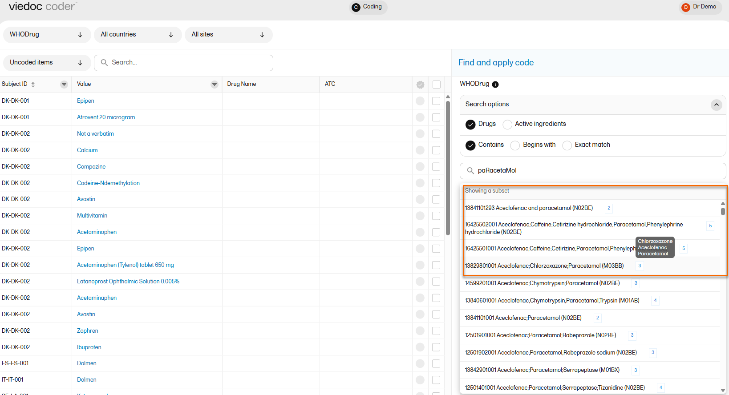
Task: Click the Dr Demo user avatar
Action: point(686,7)
